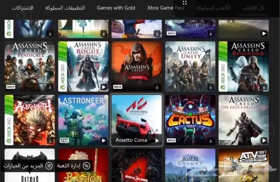Select the Astroneer game tile
Viewport: 280px width, 182px height.
[x=83, y=120]
